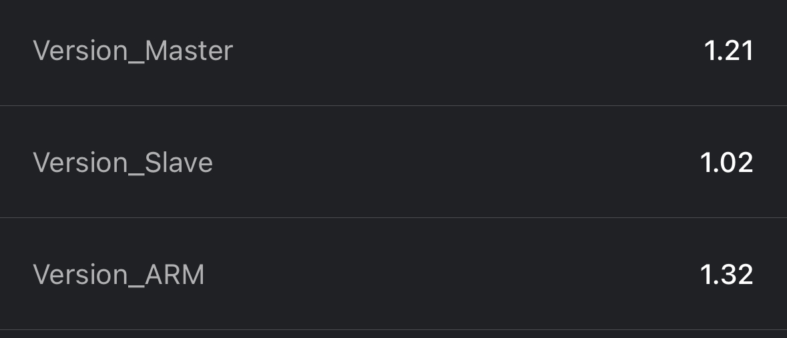787x338 pixels.
Task: Click the divider below Version_Master row
Action: 393,105
